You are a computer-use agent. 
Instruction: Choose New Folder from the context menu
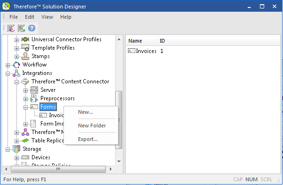coord(91,126)
